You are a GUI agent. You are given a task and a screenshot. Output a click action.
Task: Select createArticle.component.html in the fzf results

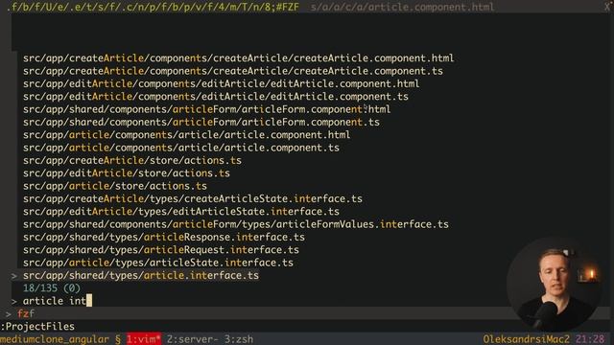(238, 58)
